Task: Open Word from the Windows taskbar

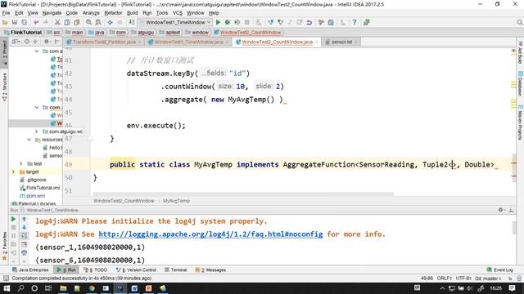Action: [134, 288]
